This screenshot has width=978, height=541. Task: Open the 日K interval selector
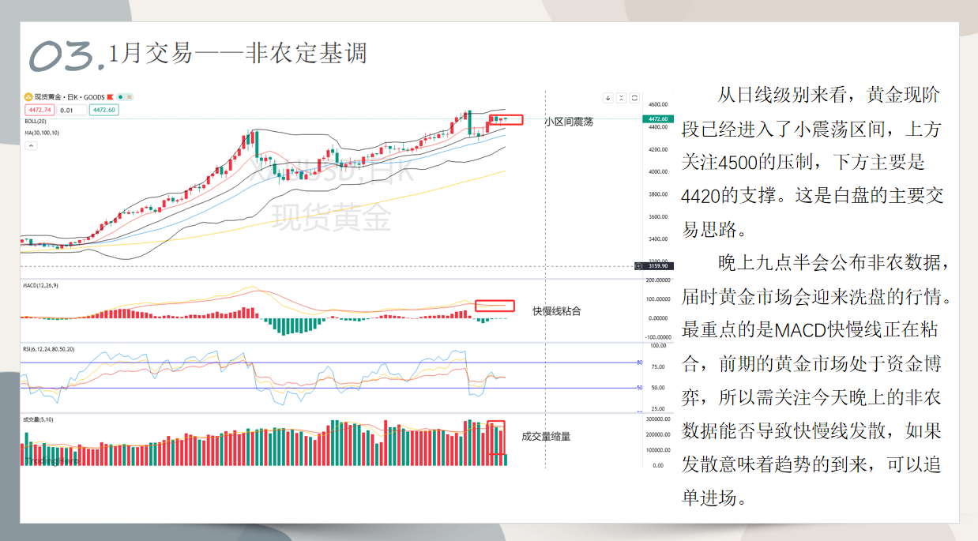73,96
